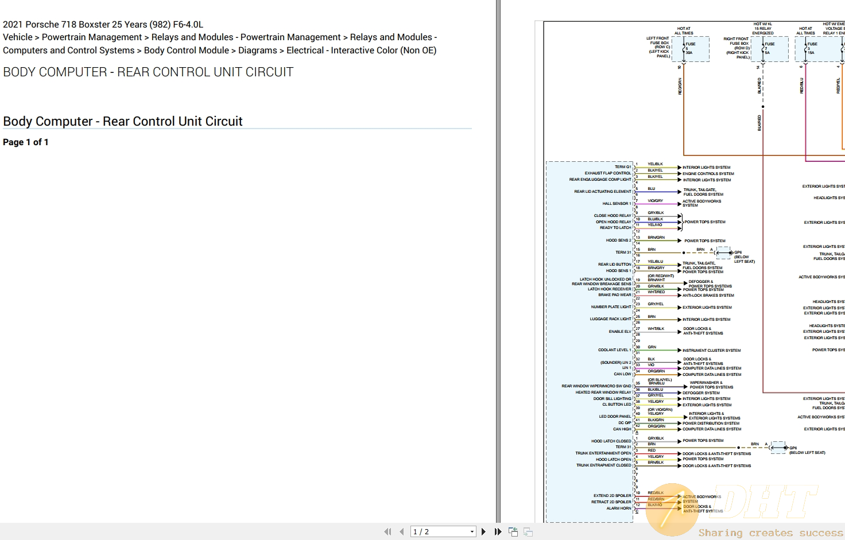Click the '2021 Porsche 718 Boxster' vehicle line
The image size is (845, 540).
(103, 24)
